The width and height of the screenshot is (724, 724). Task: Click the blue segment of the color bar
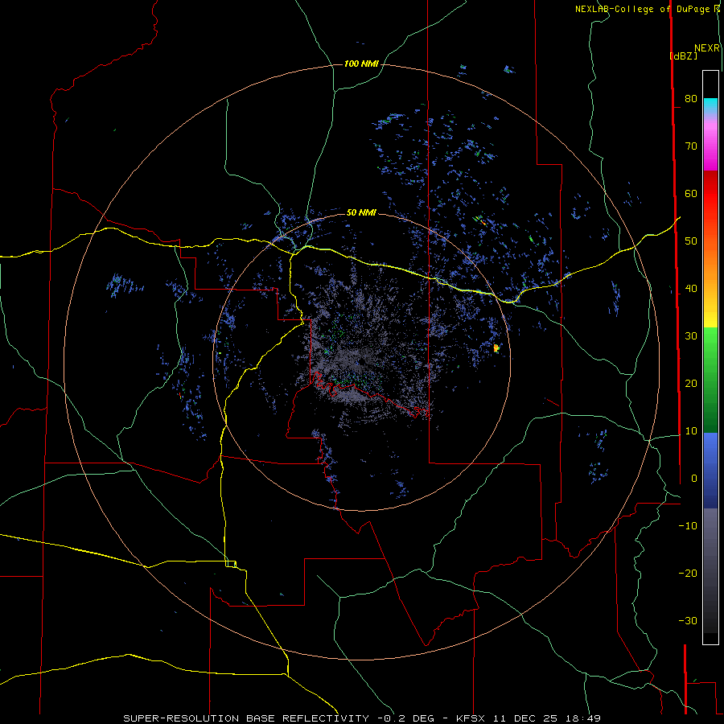(710, 470)
